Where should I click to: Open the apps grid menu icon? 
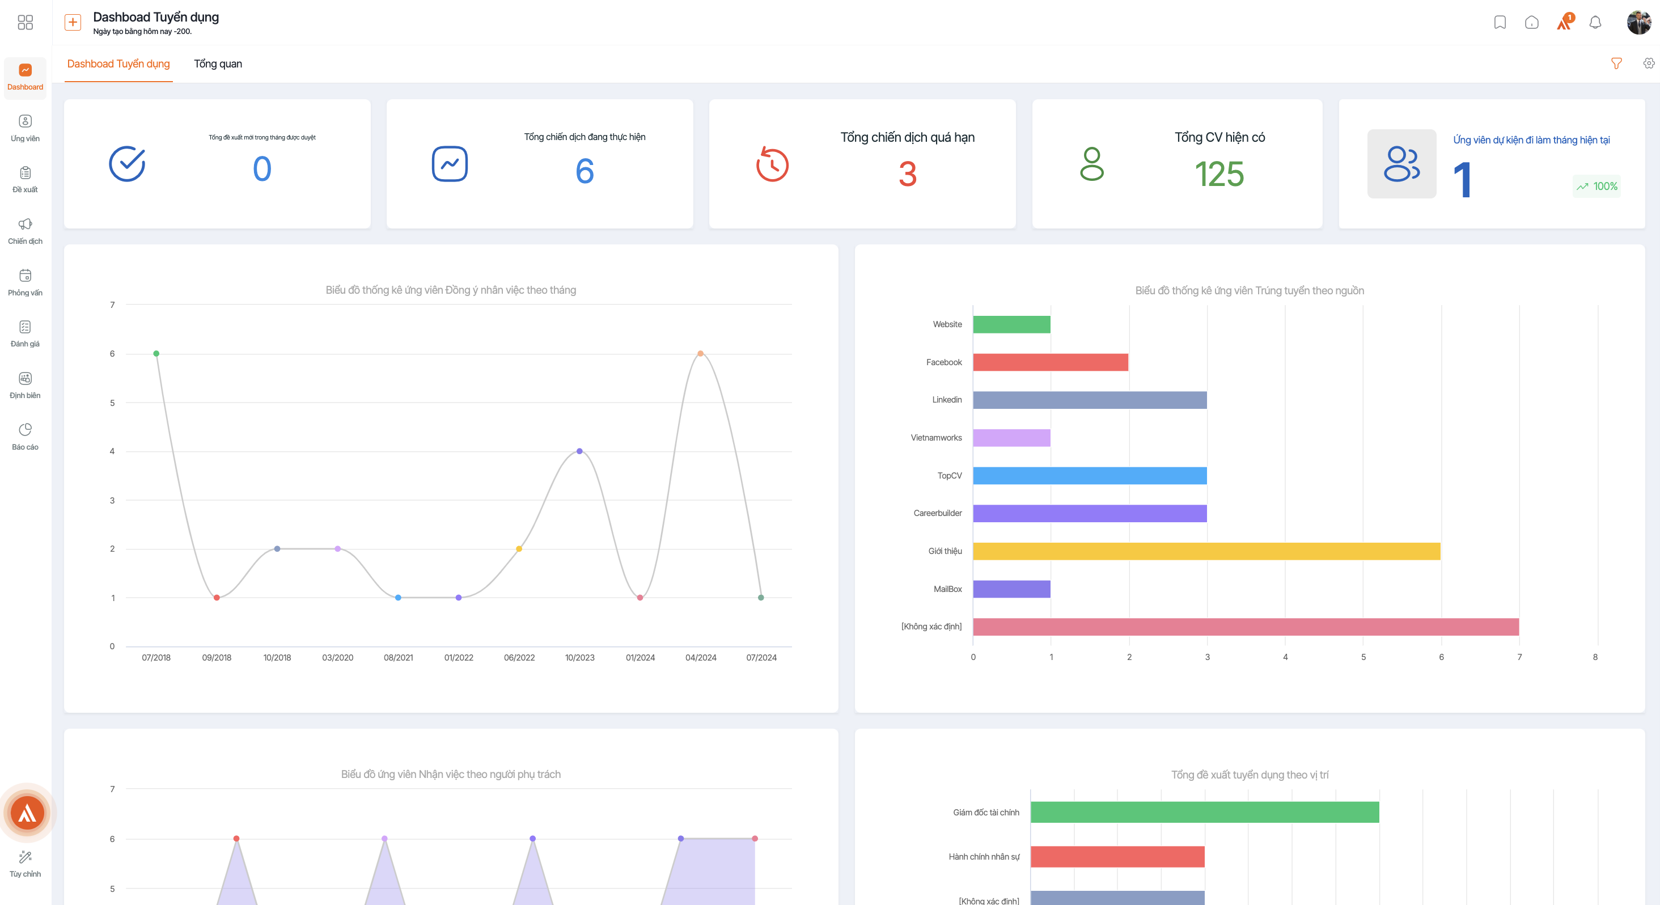(x=25, y=23)
